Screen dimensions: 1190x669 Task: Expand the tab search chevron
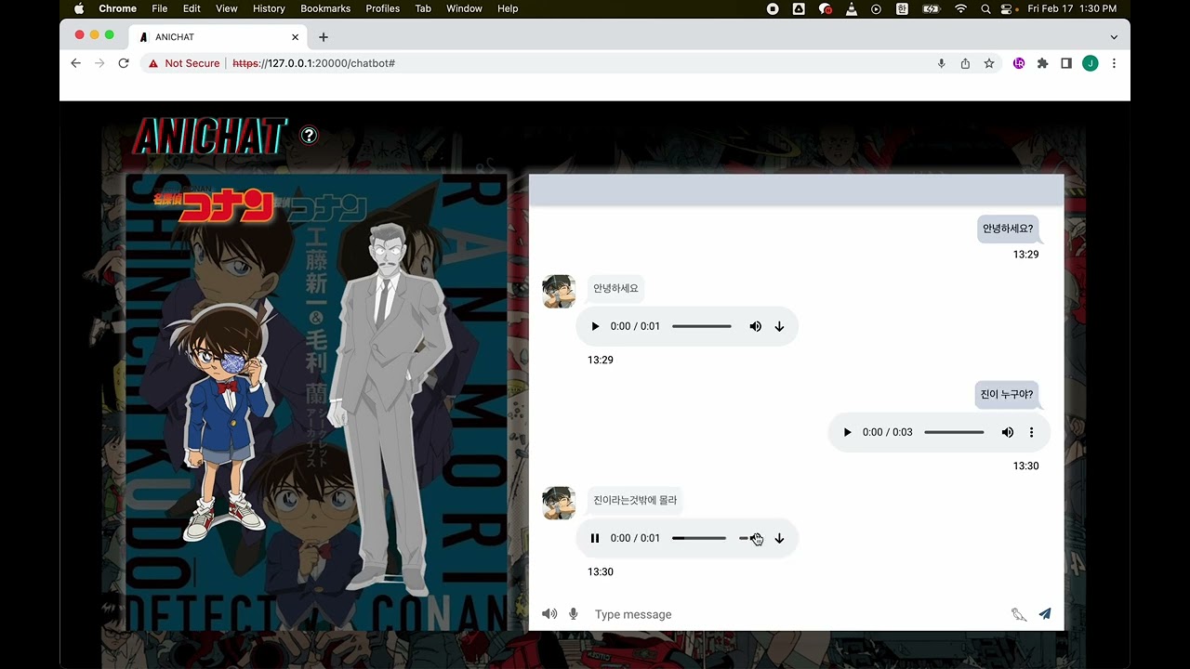[x=1114, y=37]
